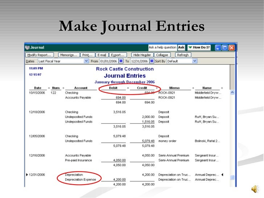Select the 10/15/2006 date entry
The image size is (264, 198).
pos(37,93)
